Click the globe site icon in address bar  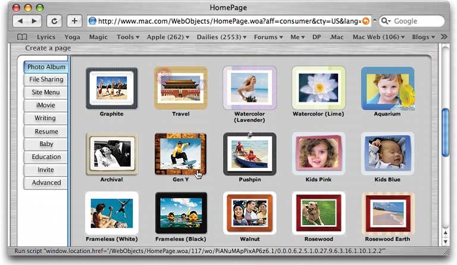tap(92, 21)
